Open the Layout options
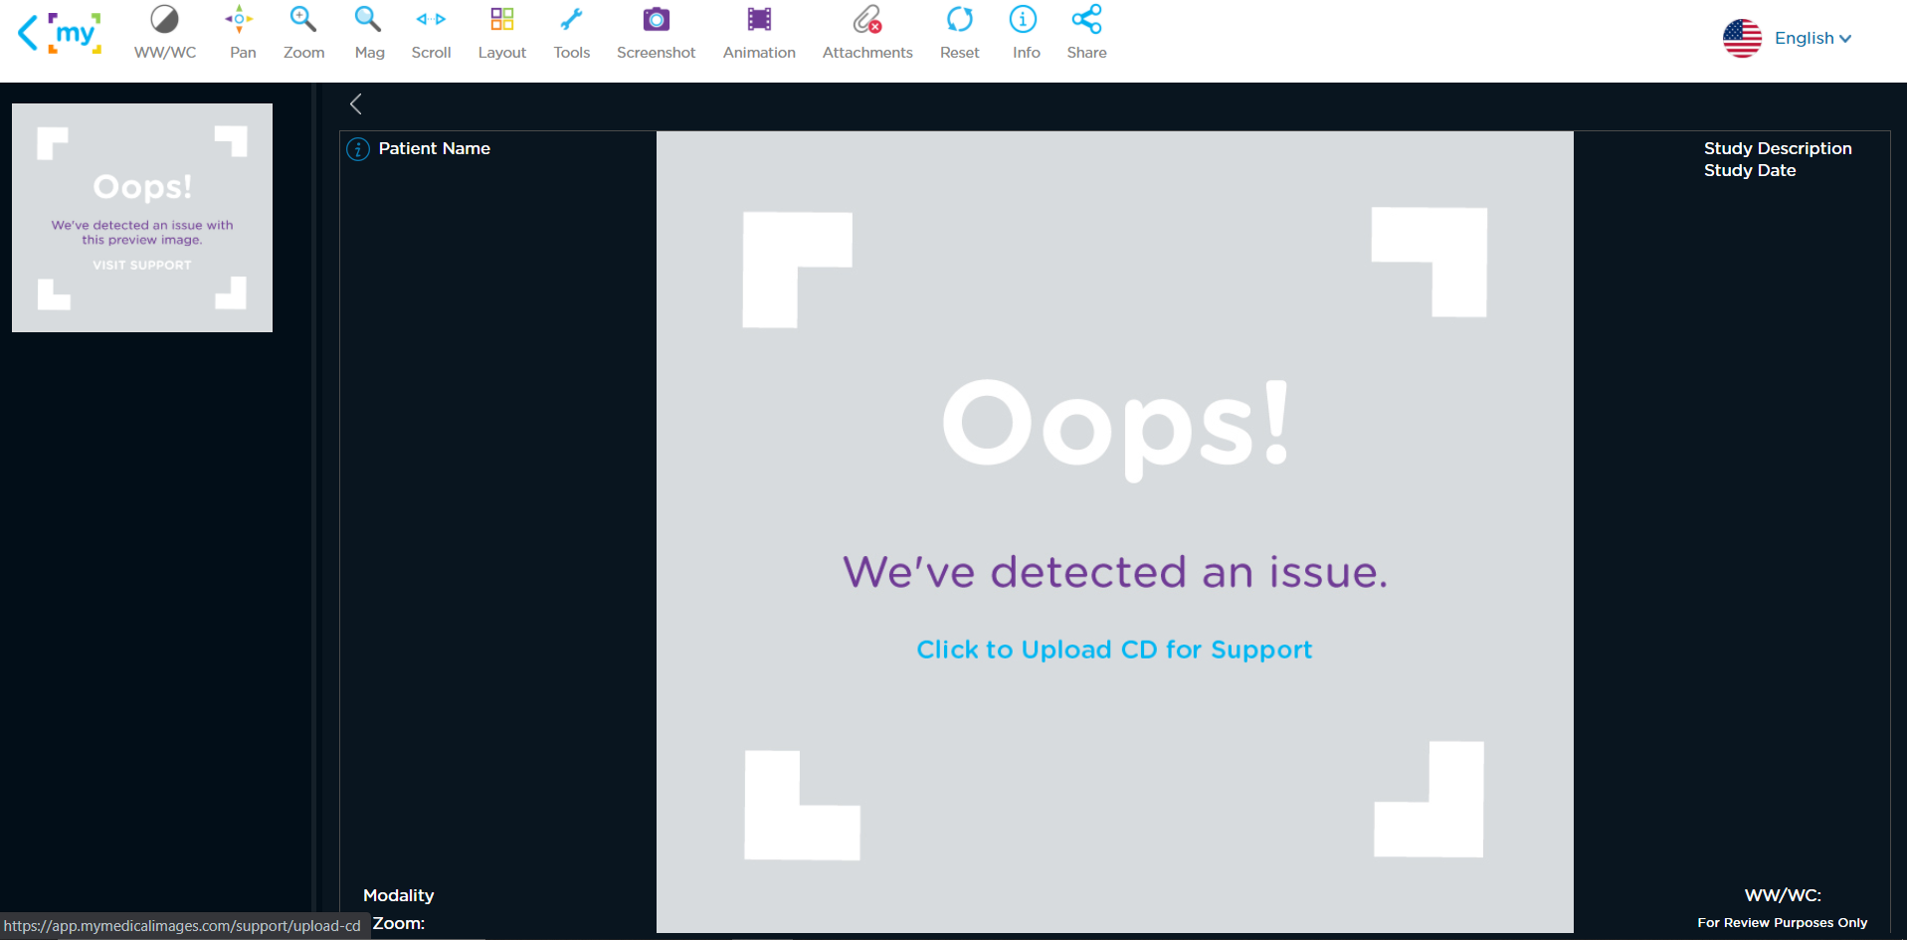 (x=501, y=33)
